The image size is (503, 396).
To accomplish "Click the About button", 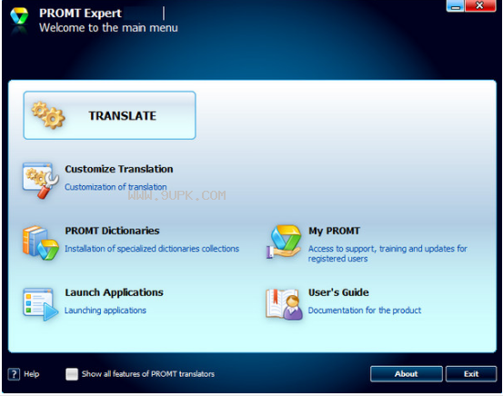I will pos(406,374).
